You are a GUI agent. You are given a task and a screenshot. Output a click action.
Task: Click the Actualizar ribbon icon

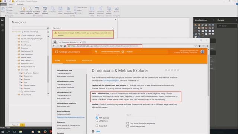point(52,10)
